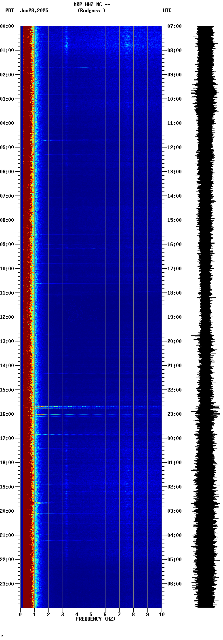Click the 16:00 PDT time tick label
This screenshot has width=223, height=640.
click(x=7, y=414)
